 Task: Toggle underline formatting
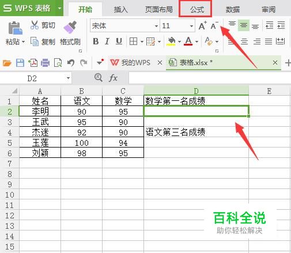point(119,41)
